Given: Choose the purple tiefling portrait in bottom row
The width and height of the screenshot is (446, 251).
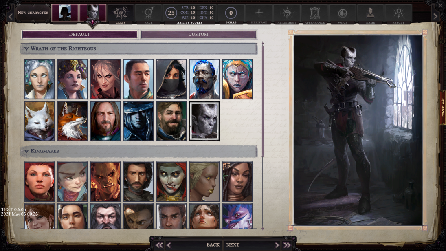Looking at the screenshot, I should 237,216.
